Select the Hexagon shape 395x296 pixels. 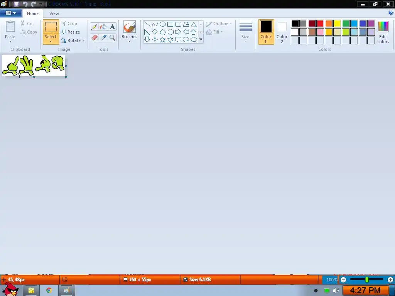[x=170, y=32]
